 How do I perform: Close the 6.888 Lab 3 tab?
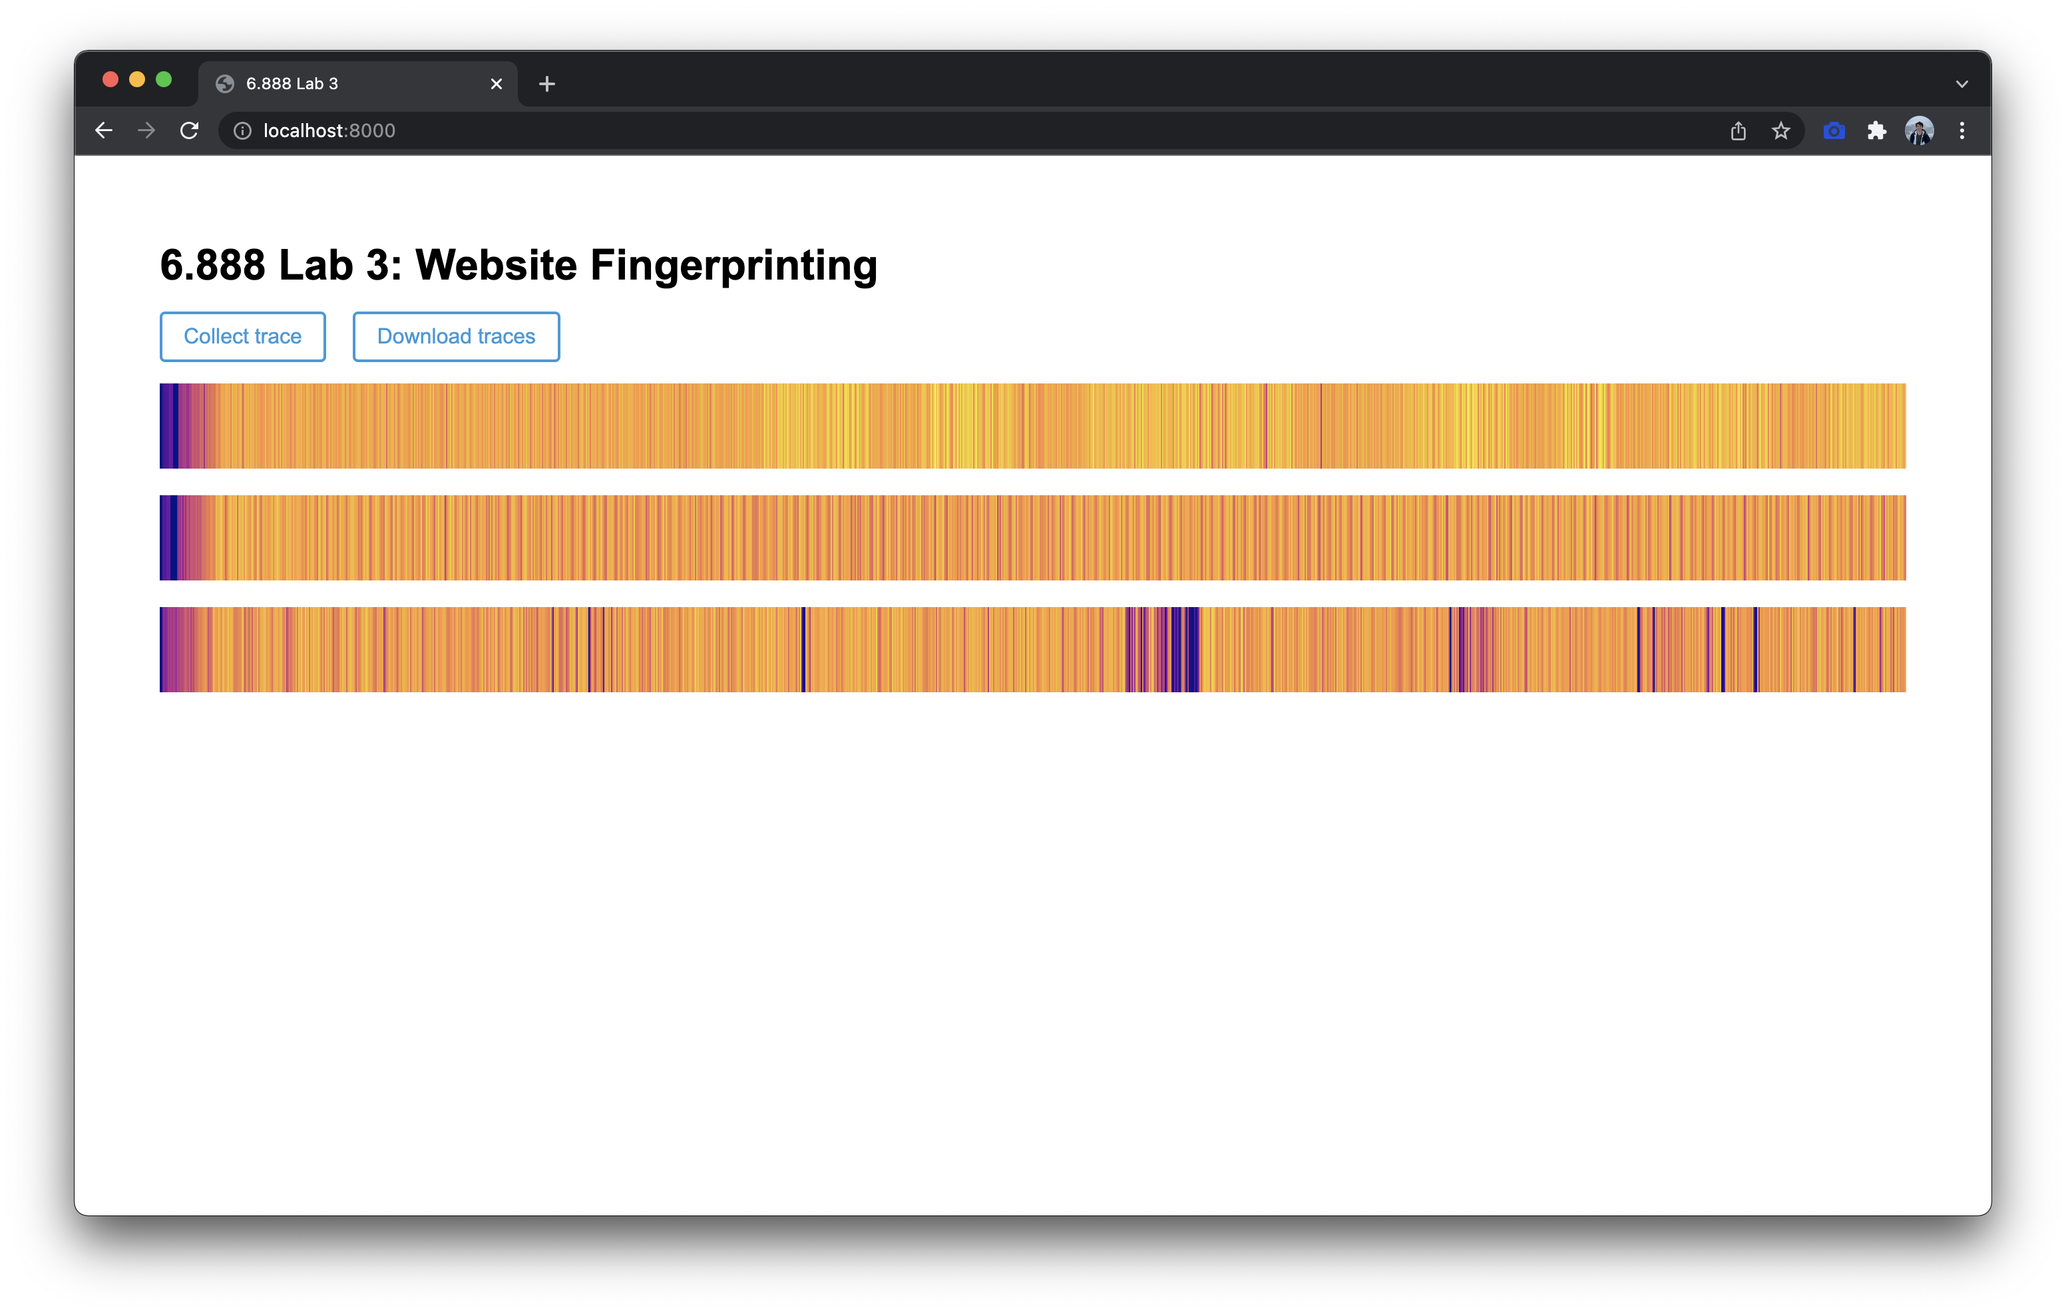[x=496, y=84]
